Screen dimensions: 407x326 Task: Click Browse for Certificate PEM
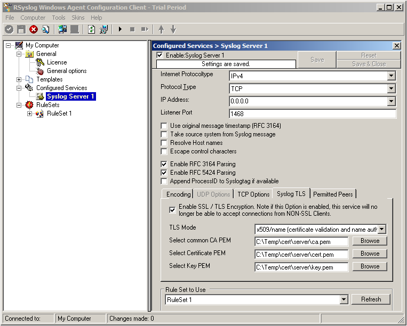click(x=370, y=254)
